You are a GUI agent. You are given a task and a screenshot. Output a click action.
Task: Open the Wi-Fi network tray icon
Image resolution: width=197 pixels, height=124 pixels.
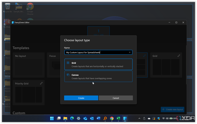point(163,118)
